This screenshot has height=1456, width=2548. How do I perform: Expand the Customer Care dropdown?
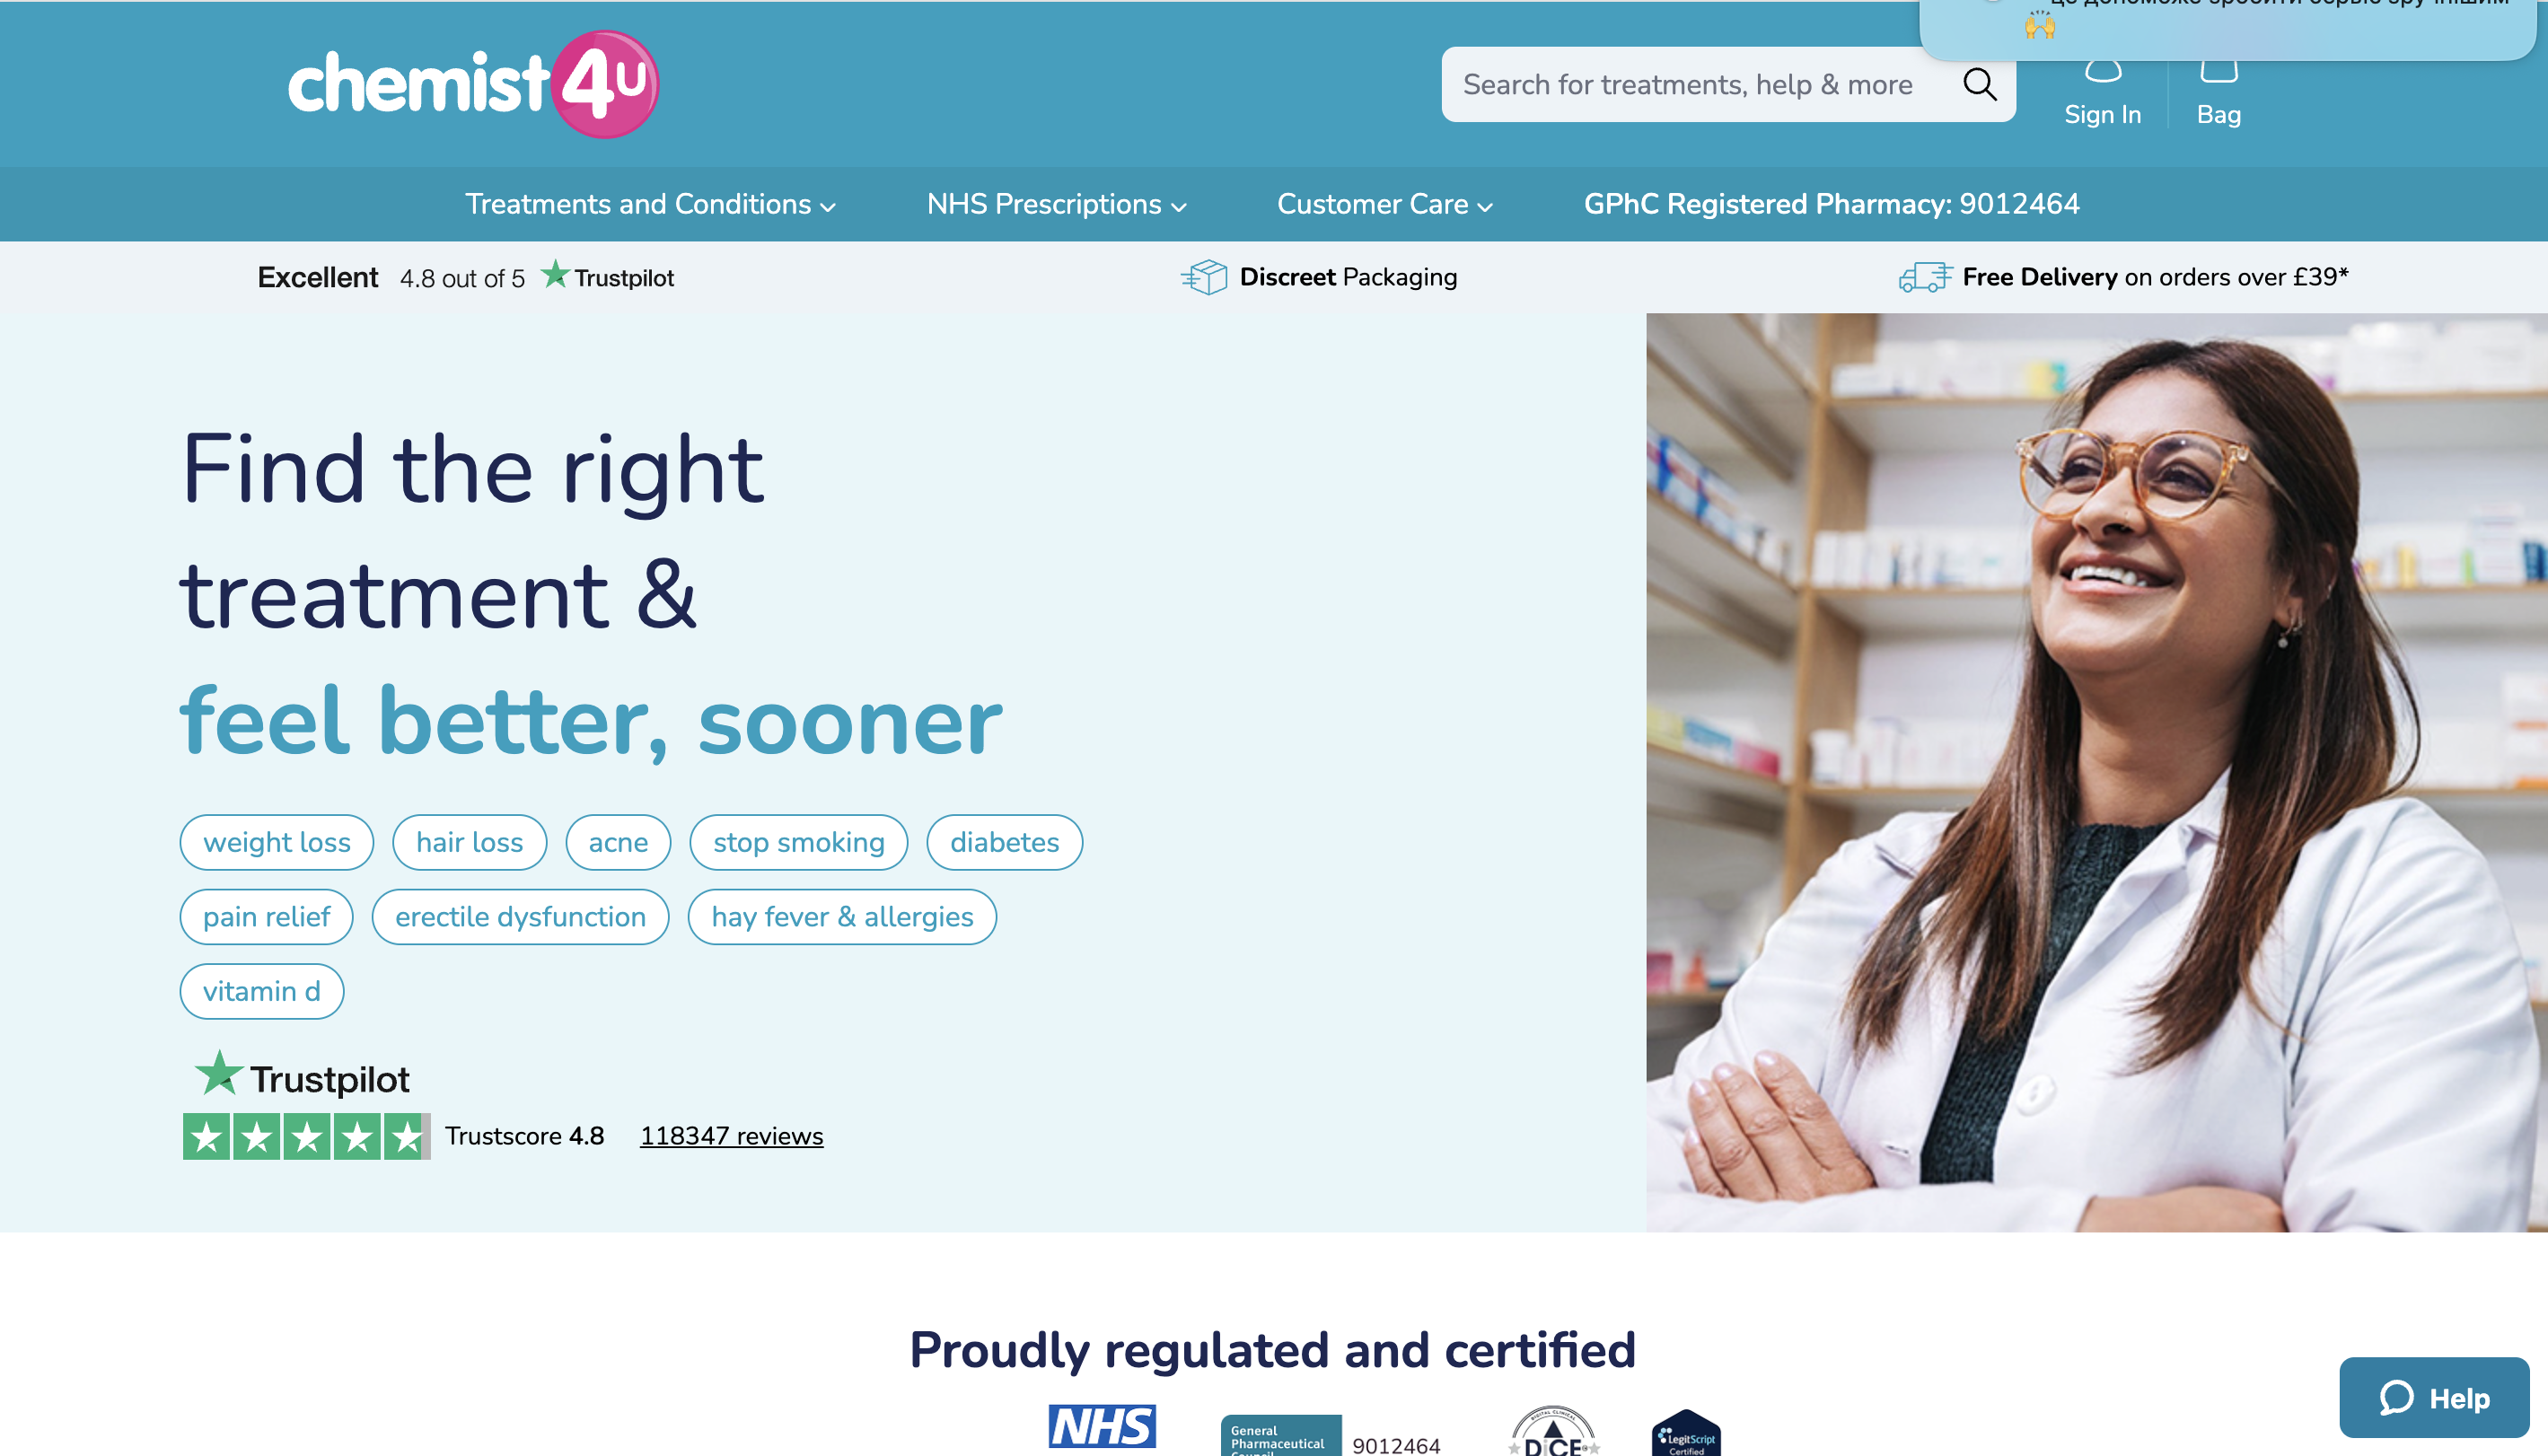point(1384,204)
